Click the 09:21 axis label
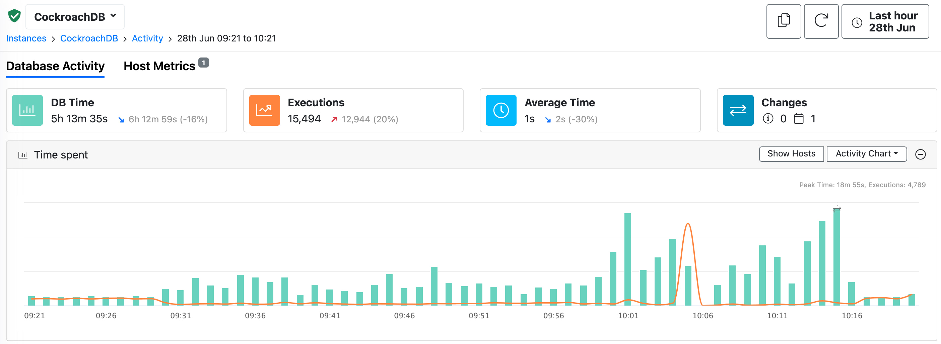 tap(35, 316)
